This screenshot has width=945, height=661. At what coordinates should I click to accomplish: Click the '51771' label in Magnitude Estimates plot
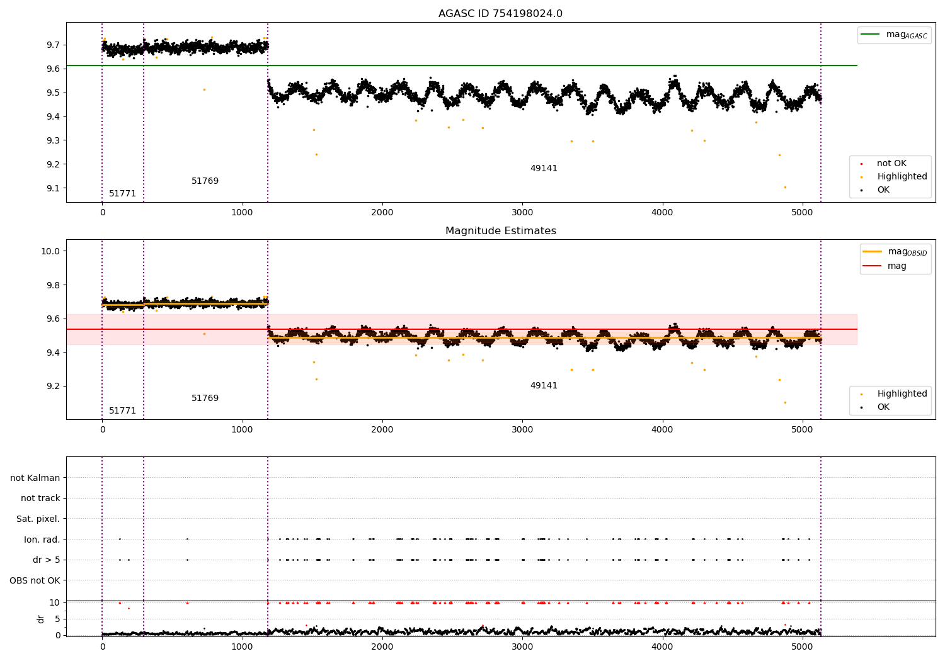tap(122, 411)
